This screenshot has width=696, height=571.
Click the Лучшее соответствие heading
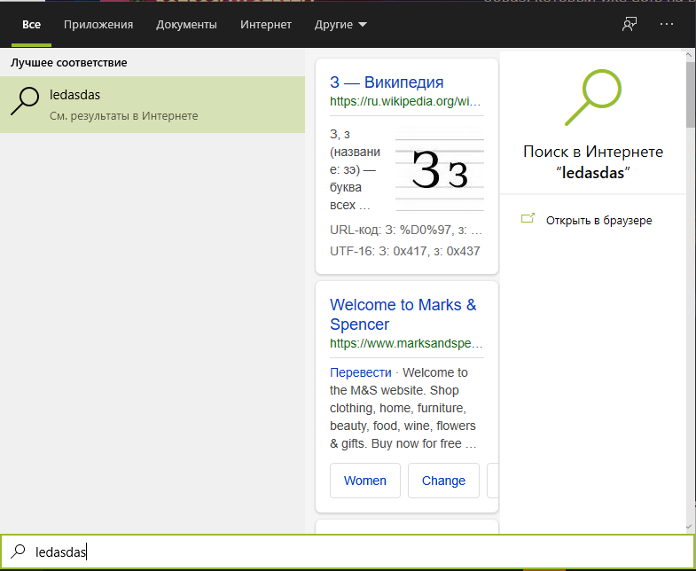[69, 63]
